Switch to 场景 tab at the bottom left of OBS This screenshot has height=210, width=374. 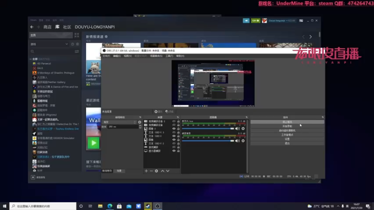(119, 171)
